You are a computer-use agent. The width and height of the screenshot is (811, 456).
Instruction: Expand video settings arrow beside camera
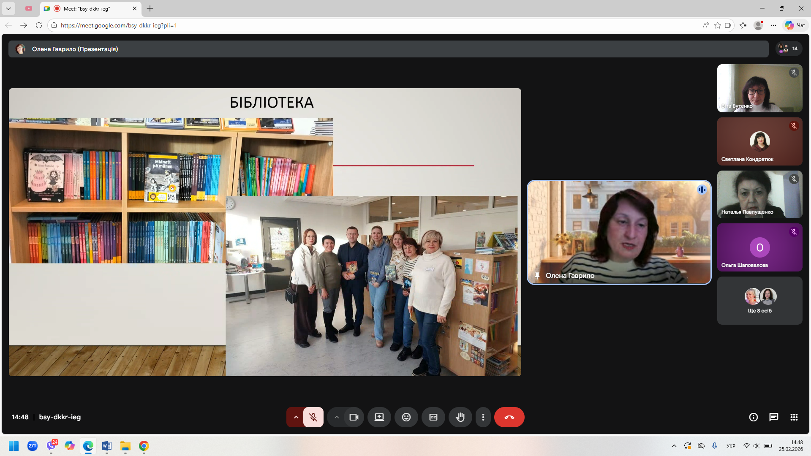pos(337,417)
